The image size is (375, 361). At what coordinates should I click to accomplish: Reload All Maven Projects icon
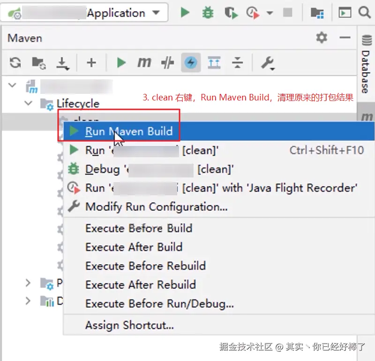pos(15,63)
